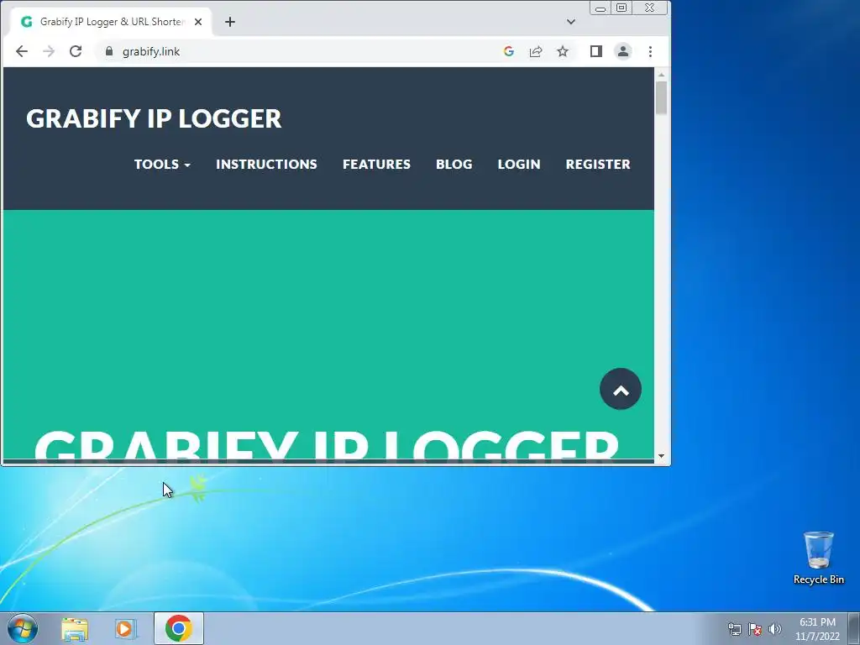Open Chrome's three-dot menu
860x645 pixels.
pos(651,51)
